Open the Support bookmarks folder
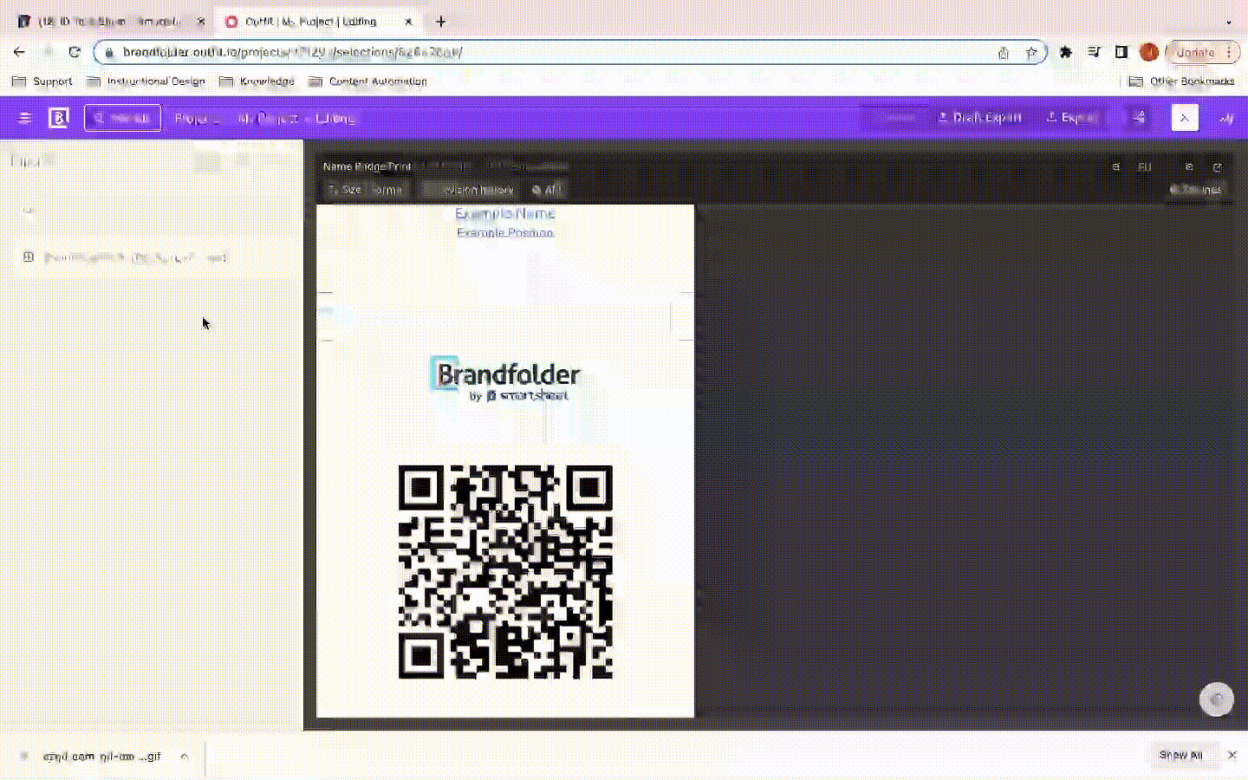 pos(42,81)
